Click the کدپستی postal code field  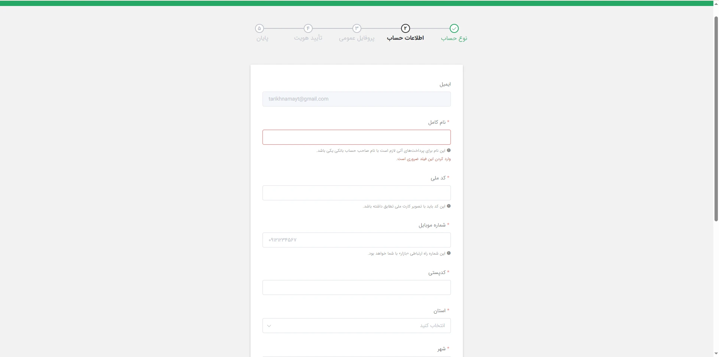[356, 287]
